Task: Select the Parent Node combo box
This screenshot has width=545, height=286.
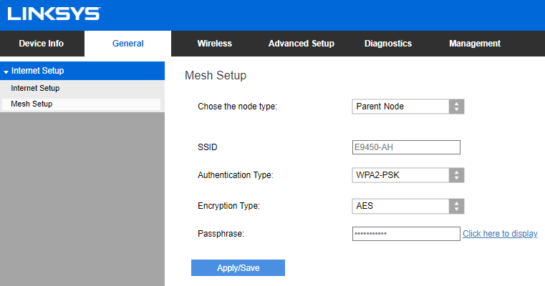Action: [408, 107]
